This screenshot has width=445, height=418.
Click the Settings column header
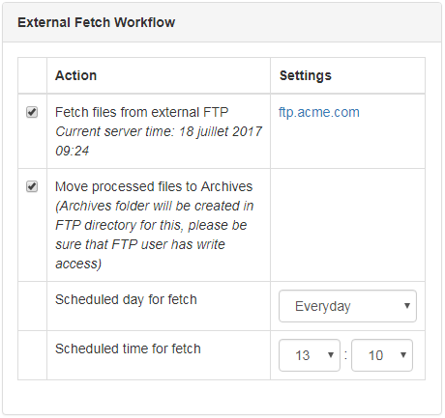coord(306,75)
